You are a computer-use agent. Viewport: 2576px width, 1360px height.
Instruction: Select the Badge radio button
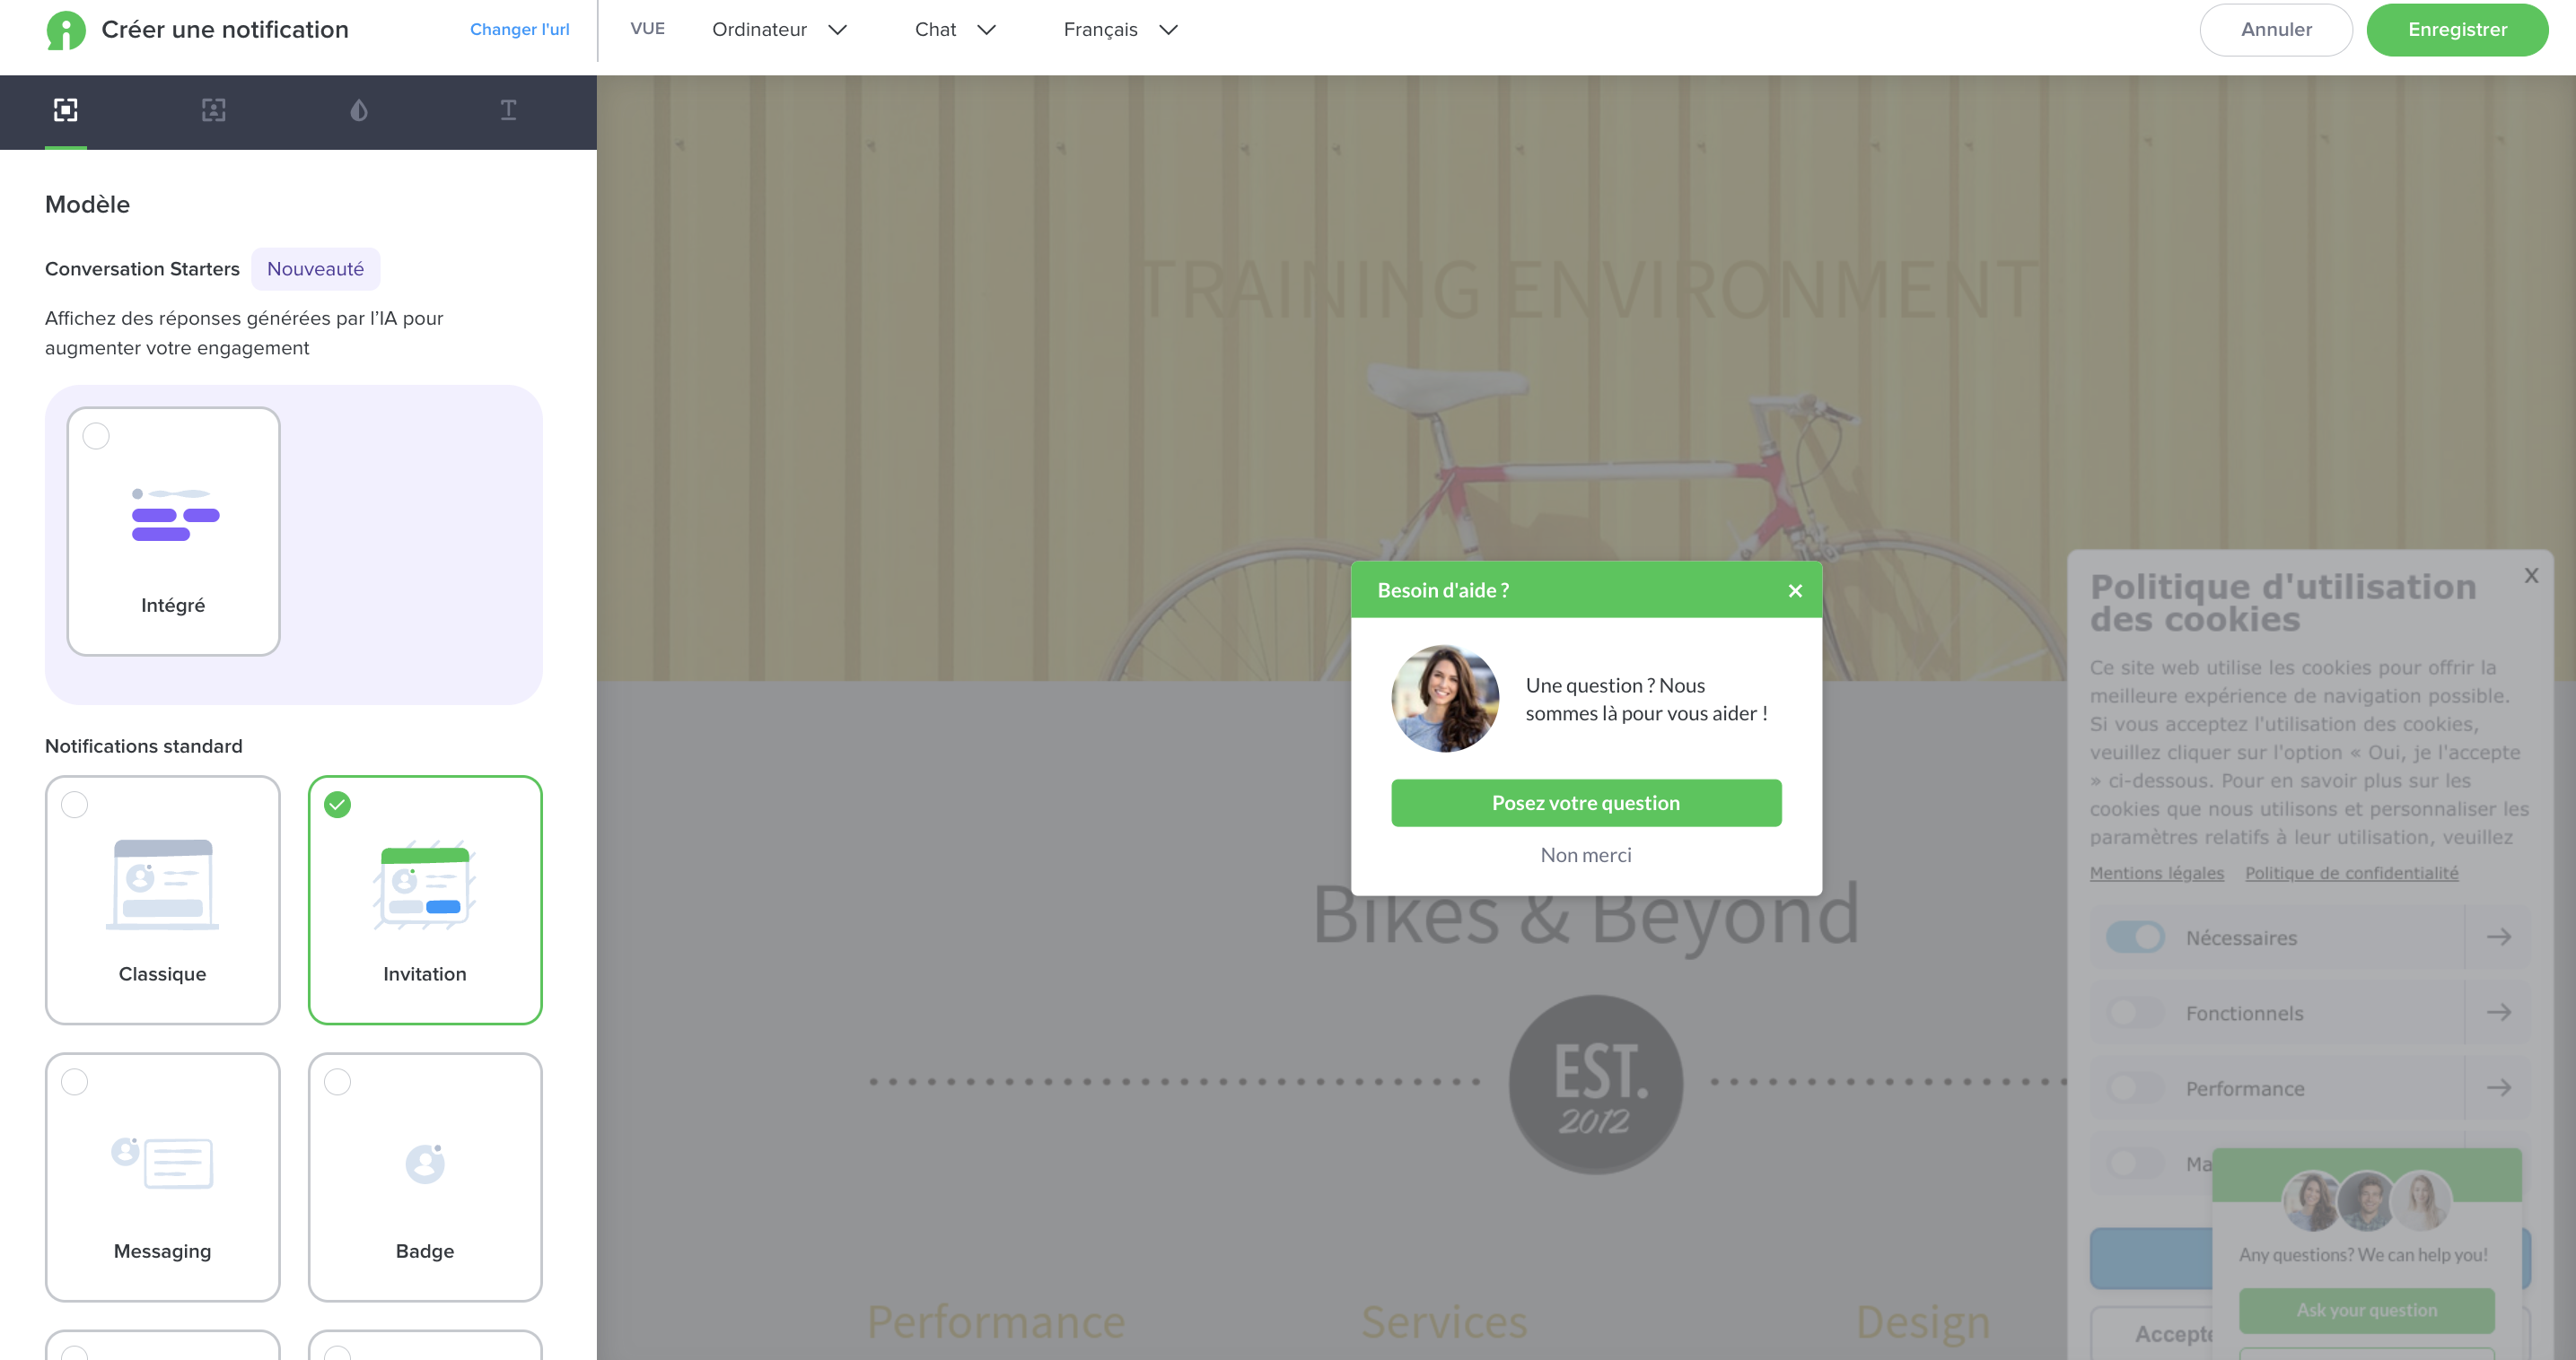point(338,1082)
